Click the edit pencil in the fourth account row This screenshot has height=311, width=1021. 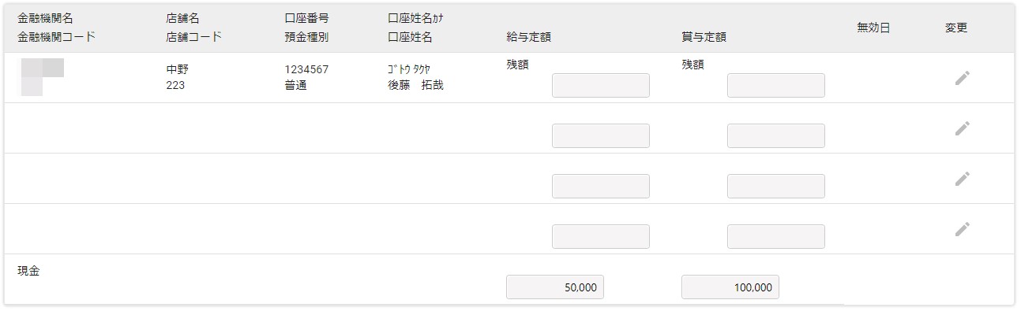click(x=962, y=228)
